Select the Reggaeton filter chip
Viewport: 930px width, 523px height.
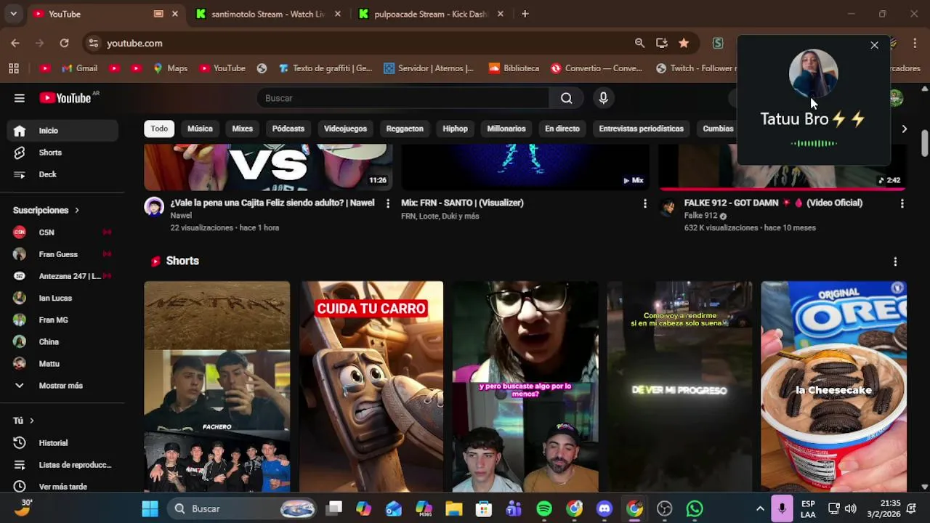405,129
